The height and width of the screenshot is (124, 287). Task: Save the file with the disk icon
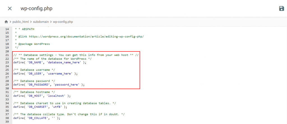point(281,8)
